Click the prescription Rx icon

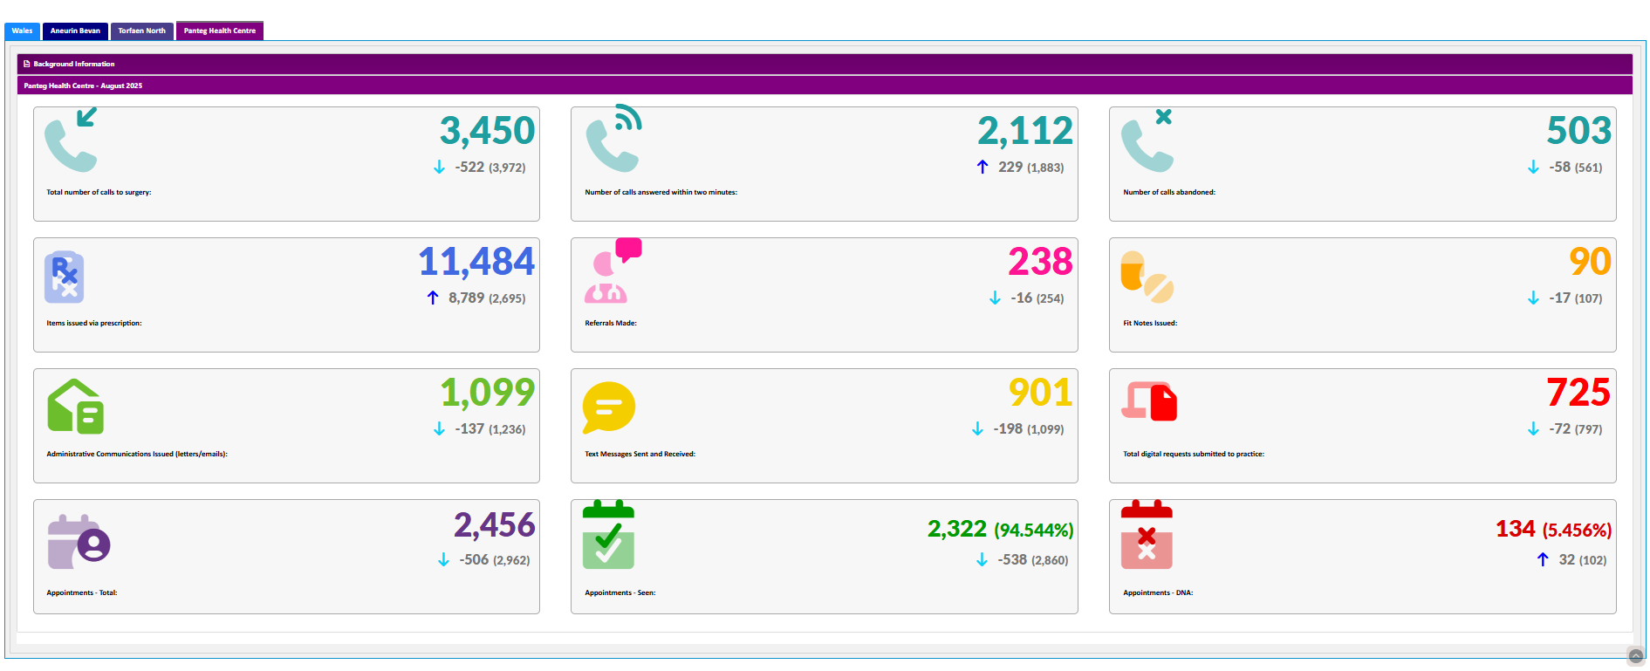click(x=65, y=277)
